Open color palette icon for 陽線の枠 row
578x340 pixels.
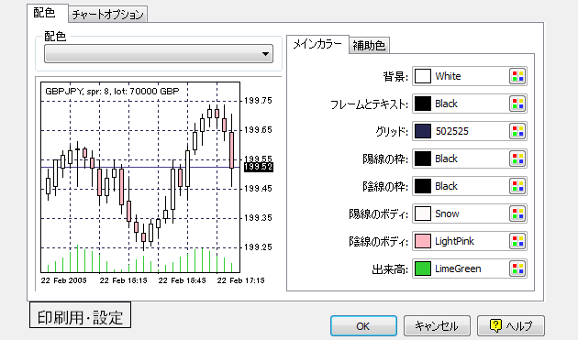pos(517,159)
